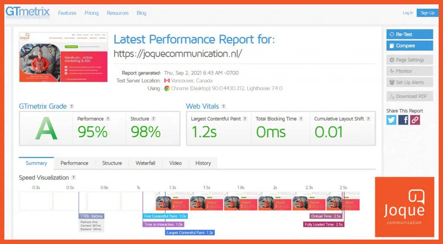Image resolution: width=443 pixels, height=244 pixels.
Task: Switch to the Structure tab
Action: pyautogui.click(x=112, y=163)
